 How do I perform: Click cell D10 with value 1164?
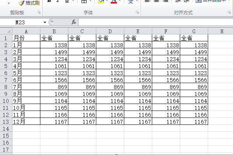110,100
